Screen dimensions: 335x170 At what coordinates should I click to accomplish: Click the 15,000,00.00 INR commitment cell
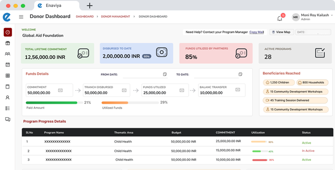click(x=228, y=151)
